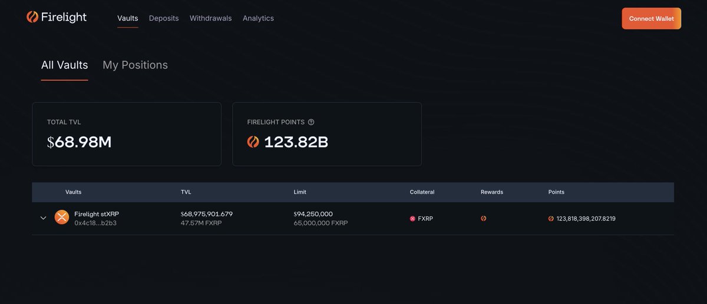The image size is (707, 304).
Task: Switch to the My Positions tab
Action: 135,65
